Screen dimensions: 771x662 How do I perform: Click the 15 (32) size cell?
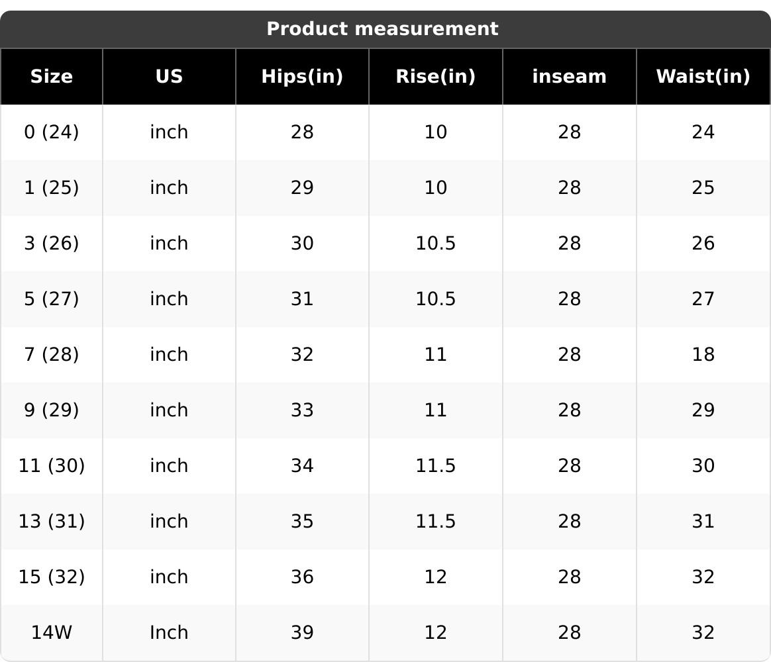(x=52, y=577)
